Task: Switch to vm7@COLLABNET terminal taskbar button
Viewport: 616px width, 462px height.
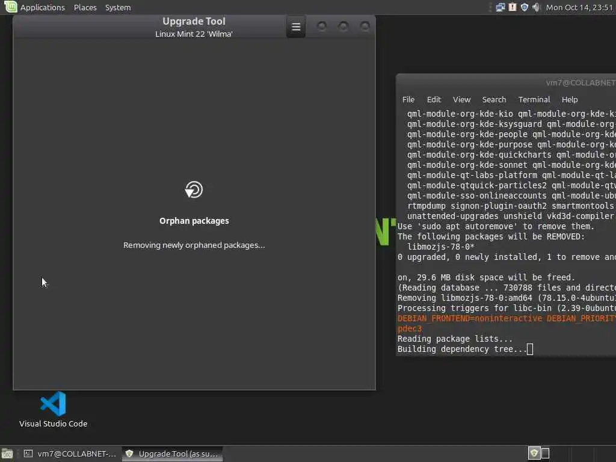Action: click(x=70, y=454)
